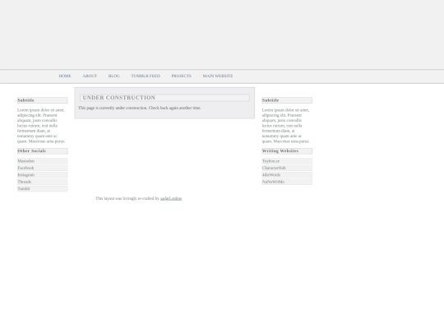
Task: Click the 'Writing Websites' sidebar heading
Action: (287, 151)
